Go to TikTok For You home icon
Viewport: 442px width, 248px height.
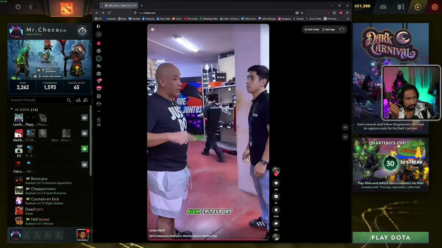(99, 43)
